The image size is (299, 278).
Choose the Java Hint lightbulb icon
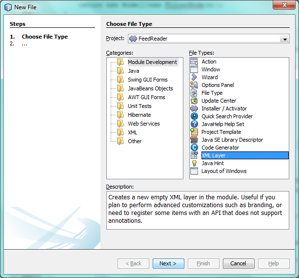click(194, 163)
